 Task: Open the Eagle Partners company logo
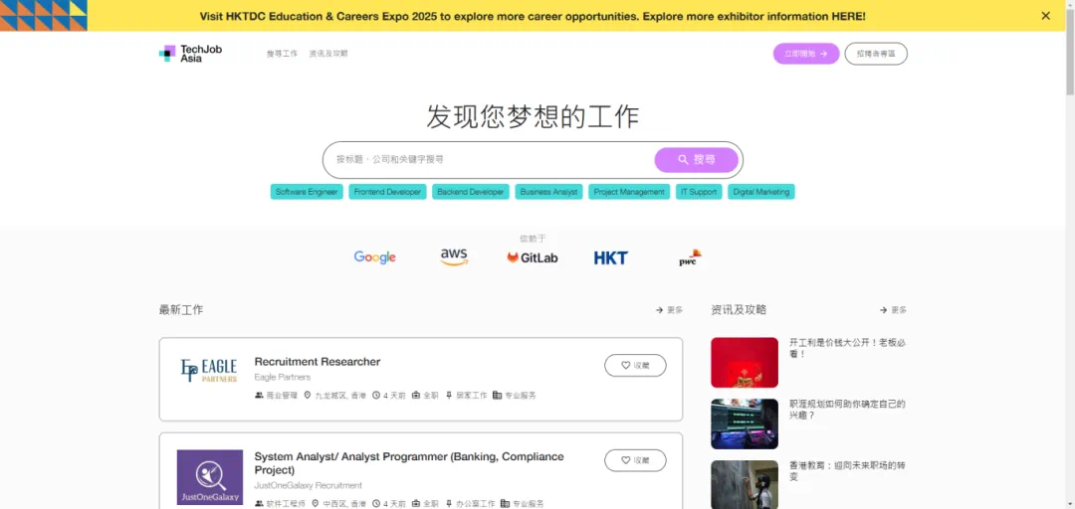pyautogui.click(x=209, y=371)
